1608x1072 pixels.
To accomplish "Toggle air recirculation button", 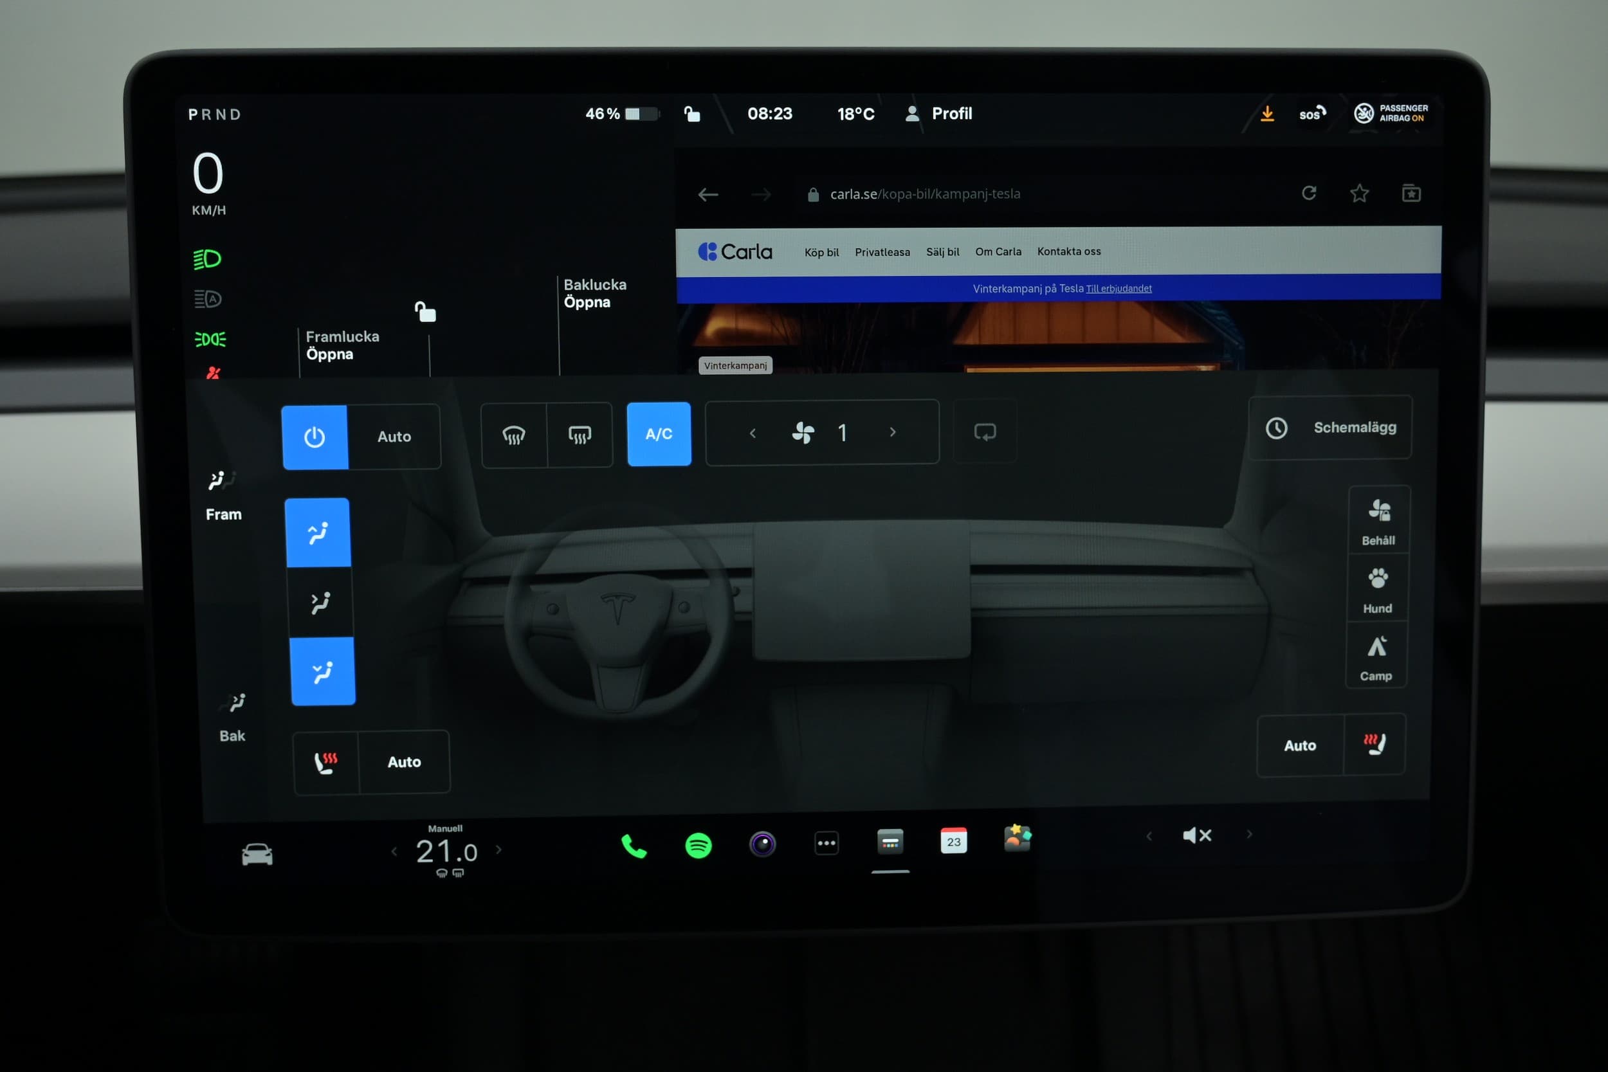I will pyautogui.click(x=985, y=432).
